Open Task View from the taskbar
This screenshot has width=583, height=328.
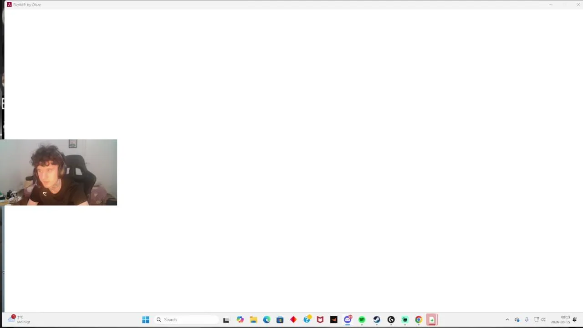tap(226, 320)
